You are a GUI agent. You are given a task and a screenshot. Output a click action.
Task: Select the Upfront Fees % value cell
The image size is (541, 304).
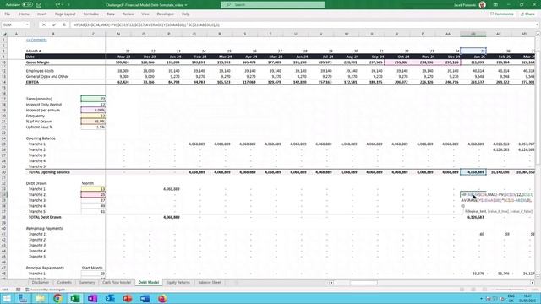pos(93,128)
